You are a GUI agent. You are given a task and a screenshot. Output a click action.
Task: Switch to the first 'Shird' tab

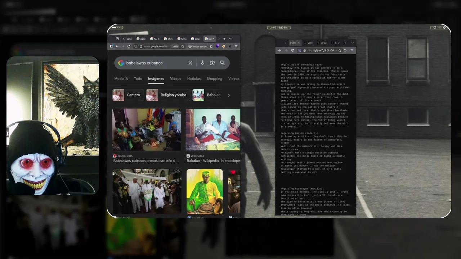(x=169, y=39)
